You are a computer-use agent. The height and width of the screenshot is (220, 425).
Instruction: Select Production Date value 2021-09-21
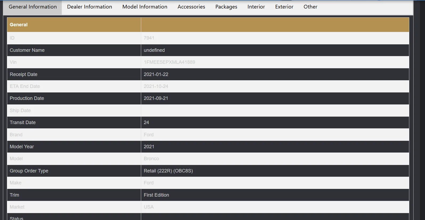156,98
